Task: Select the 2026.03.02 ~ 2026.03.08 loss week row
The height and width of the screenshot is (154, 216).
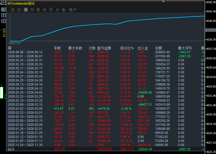Action: tap(105, 109)
